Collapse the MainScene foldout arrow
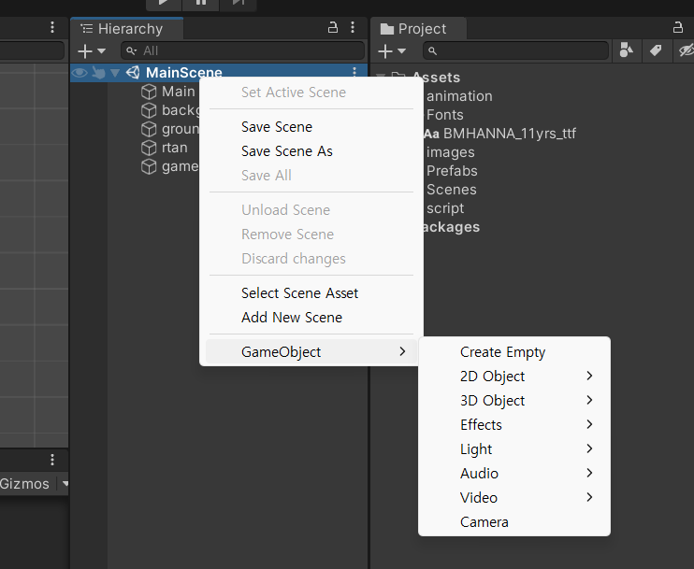The height and width of the screenshot is (569, 694). pyautogui.click(x=115, y=73)
